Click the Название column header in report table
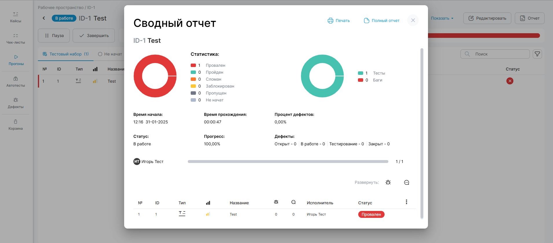The width and height of the screenshot is (553, 243). coord(239,203)
